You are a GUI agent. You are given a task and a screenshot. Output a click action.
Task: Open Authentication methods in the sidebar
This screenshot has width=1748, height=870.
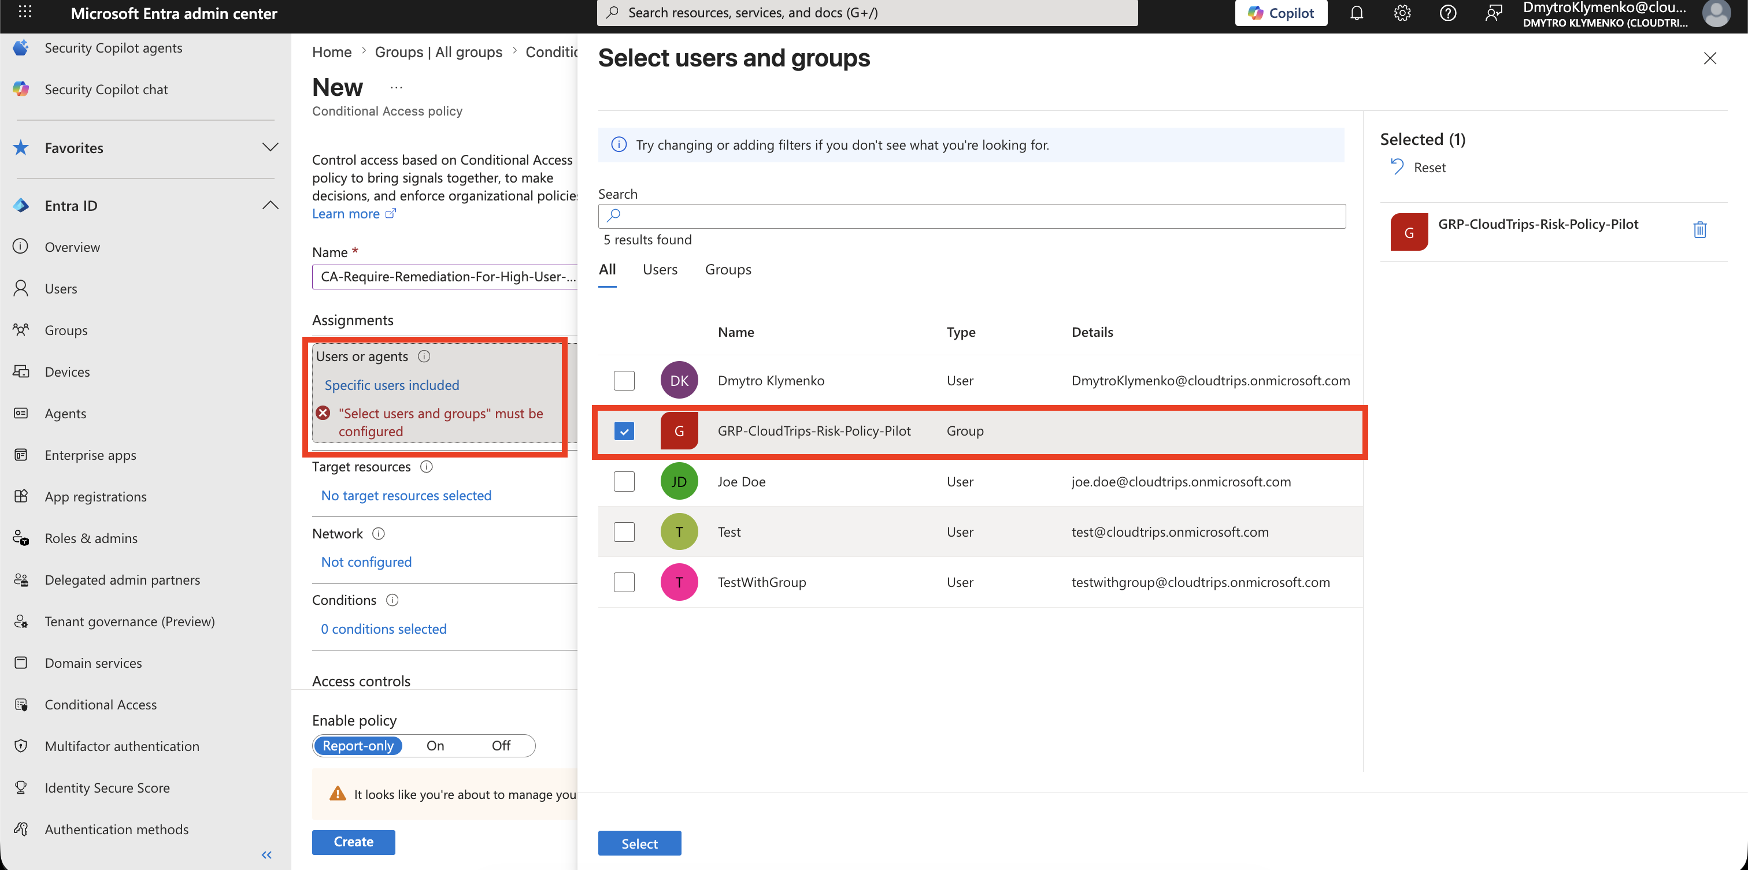(x=116, y=830)
